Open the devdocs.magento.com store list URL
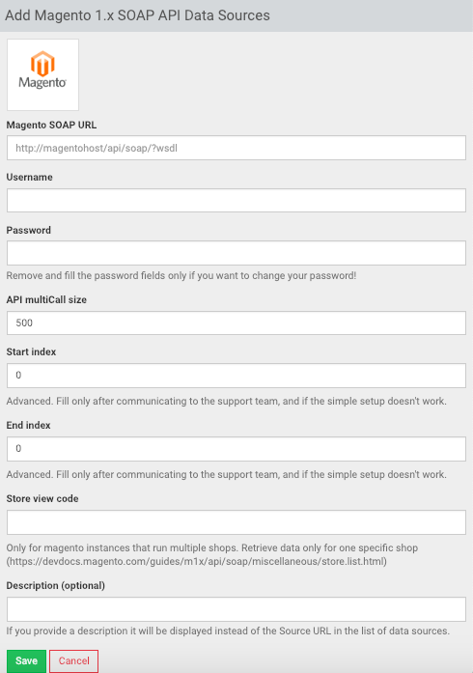 pyautogui.click(x=198, y=561)
